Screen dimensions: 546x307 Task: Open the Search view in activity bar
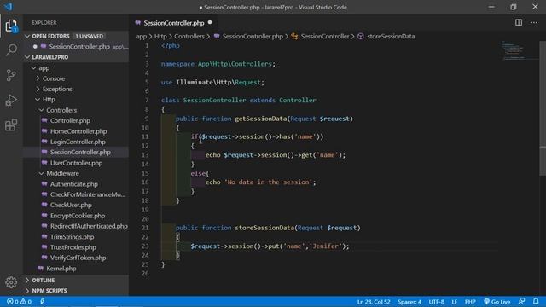[x=11, y=49]
